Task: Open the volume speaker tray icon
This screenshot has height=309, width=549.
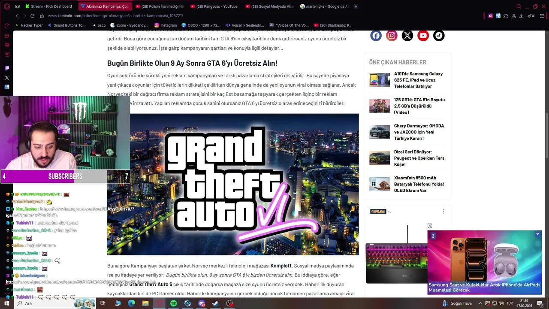Action: click(501, 303)
